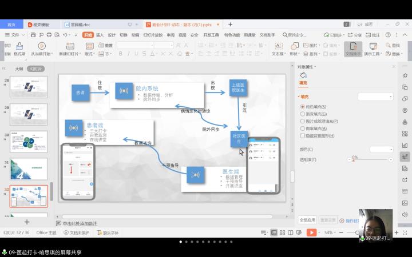Click the 全部应用 apply-all button
Image resolution: width=412 pixels, height=257 pixels.
click(307, 220)
